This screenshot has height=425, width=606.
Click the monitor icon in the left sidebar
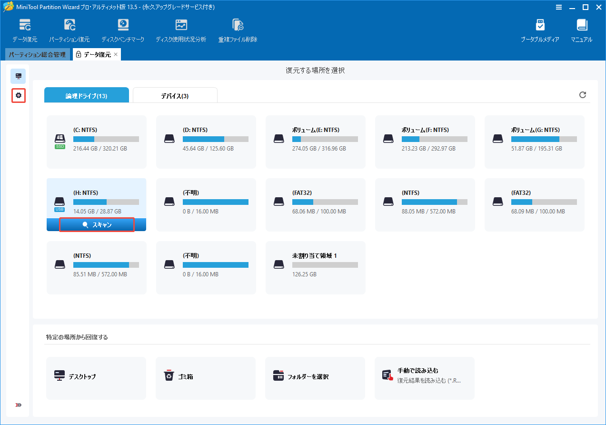pyautogui.click(x=18, y=76)
